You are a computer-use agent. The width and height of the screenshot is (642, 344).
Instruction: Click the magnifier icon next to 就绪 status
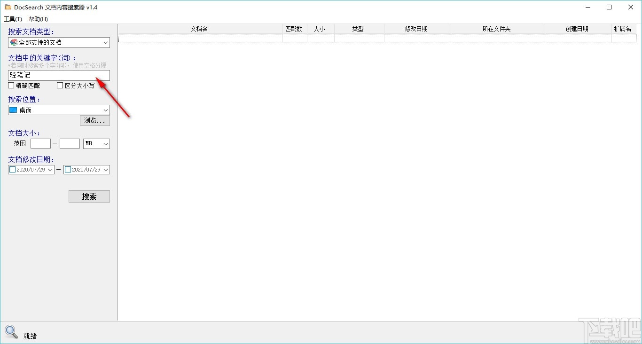[x=11, y=332]
